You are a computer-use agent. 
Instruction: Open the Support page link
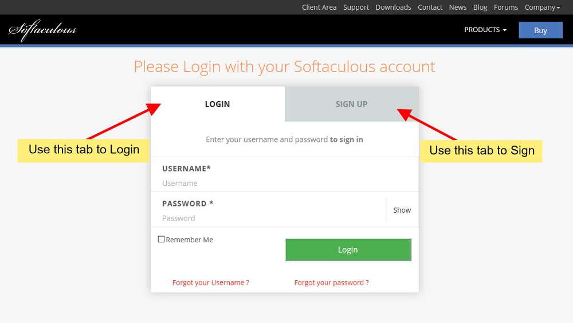tap(356, 7)
